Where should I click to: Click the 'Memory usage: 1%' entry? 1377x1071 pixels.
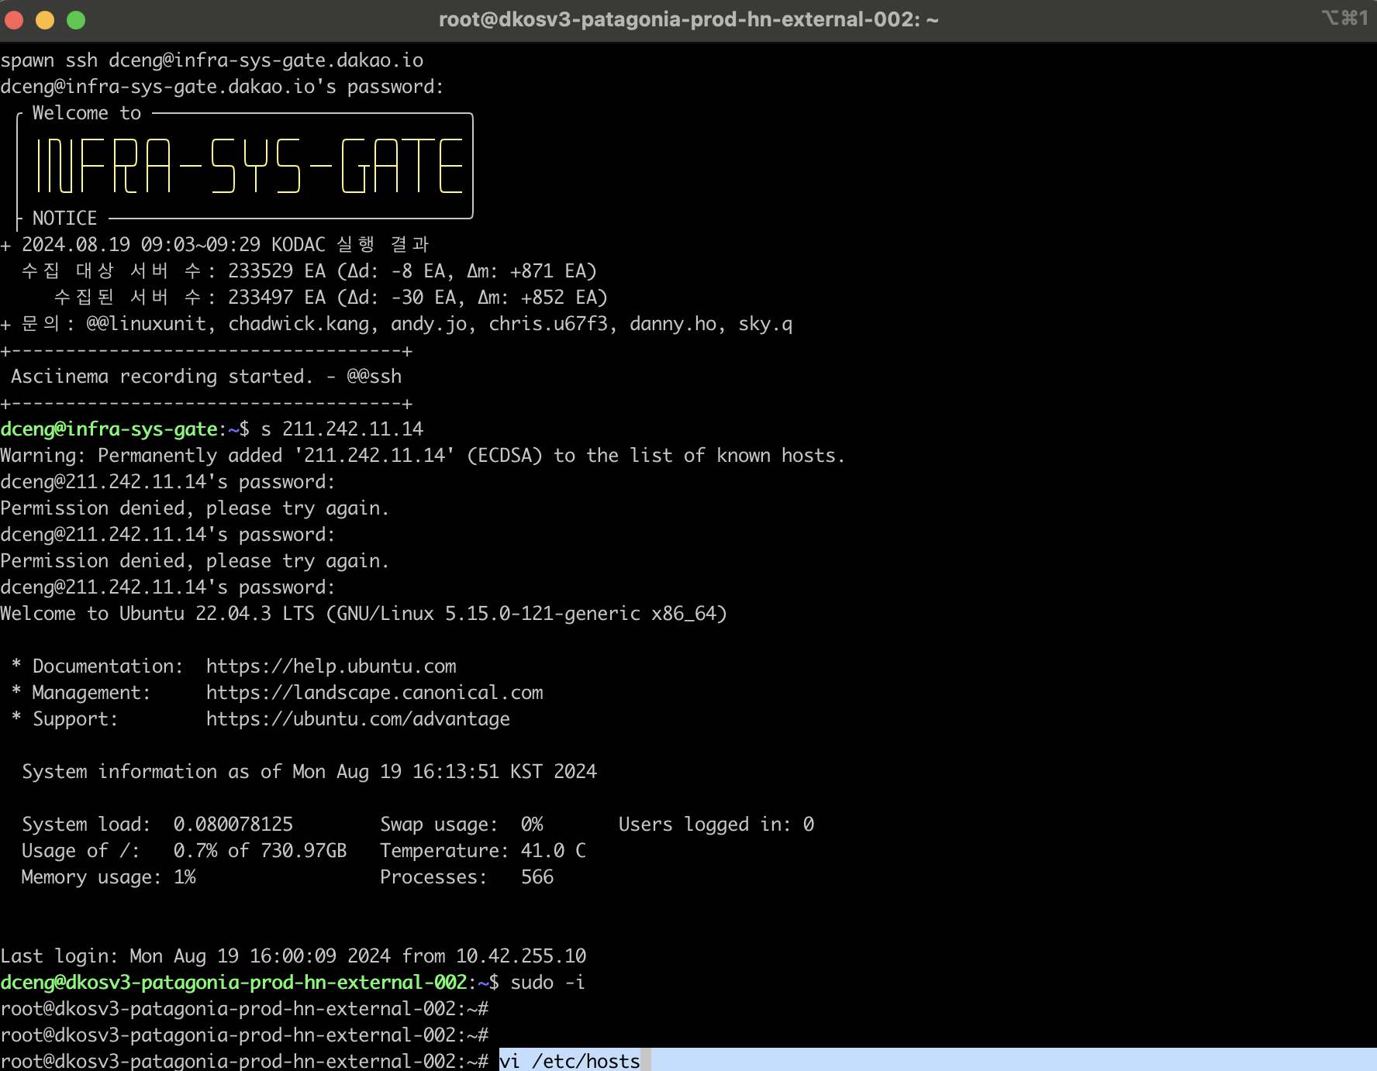coord(109,877)
